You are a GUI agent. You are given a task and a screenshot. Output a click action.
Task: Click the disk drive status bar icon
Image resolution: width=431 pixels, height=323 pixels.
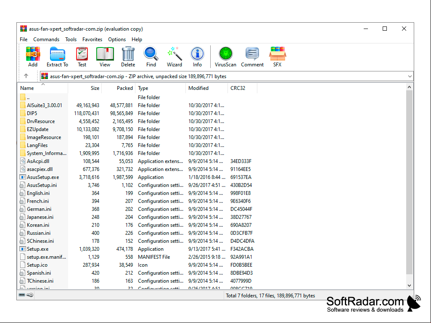[22, 295]
